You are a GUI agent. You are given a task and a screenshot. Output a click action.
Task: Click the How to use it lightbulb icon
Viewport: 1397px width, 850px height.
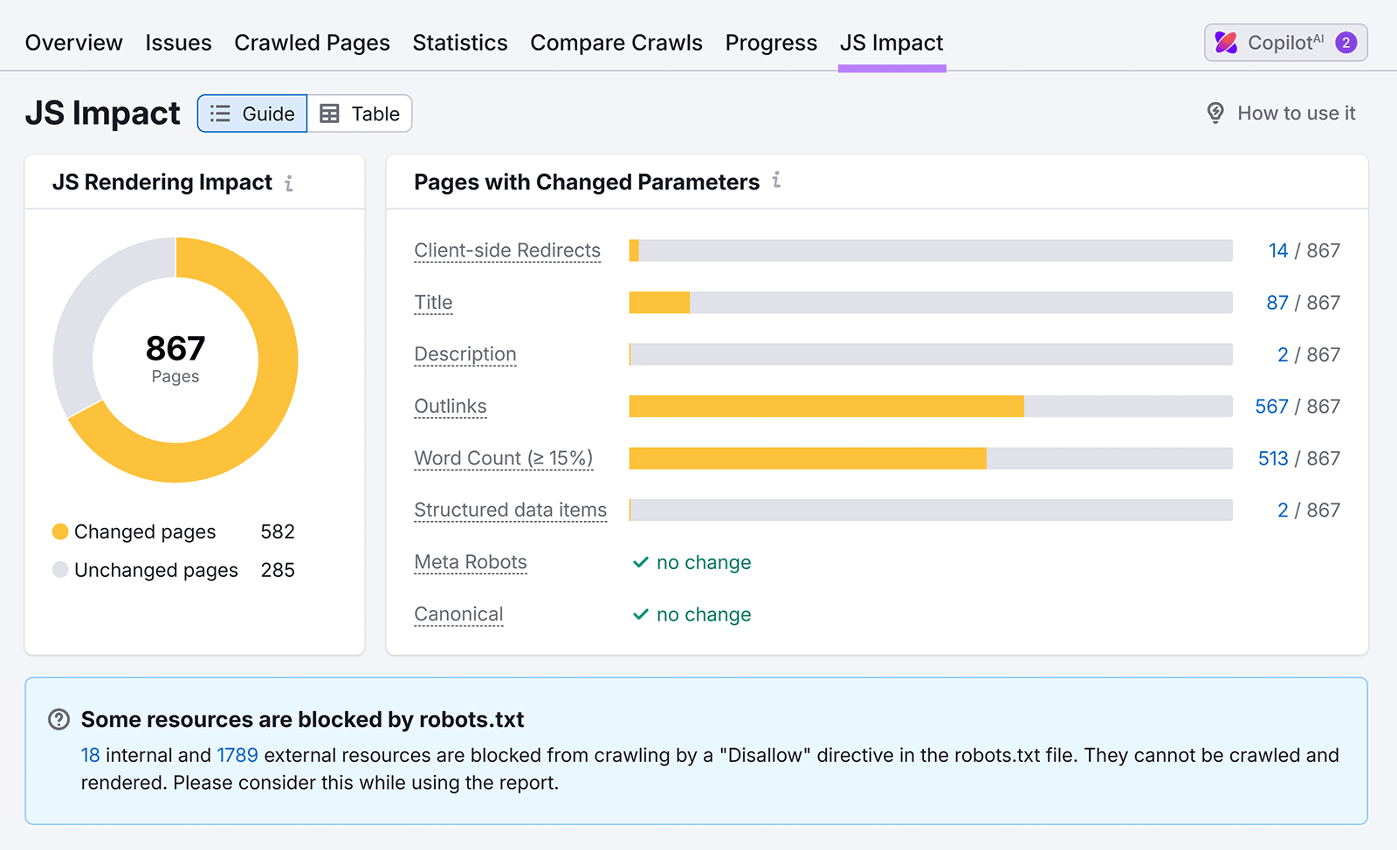point(1215,113)
